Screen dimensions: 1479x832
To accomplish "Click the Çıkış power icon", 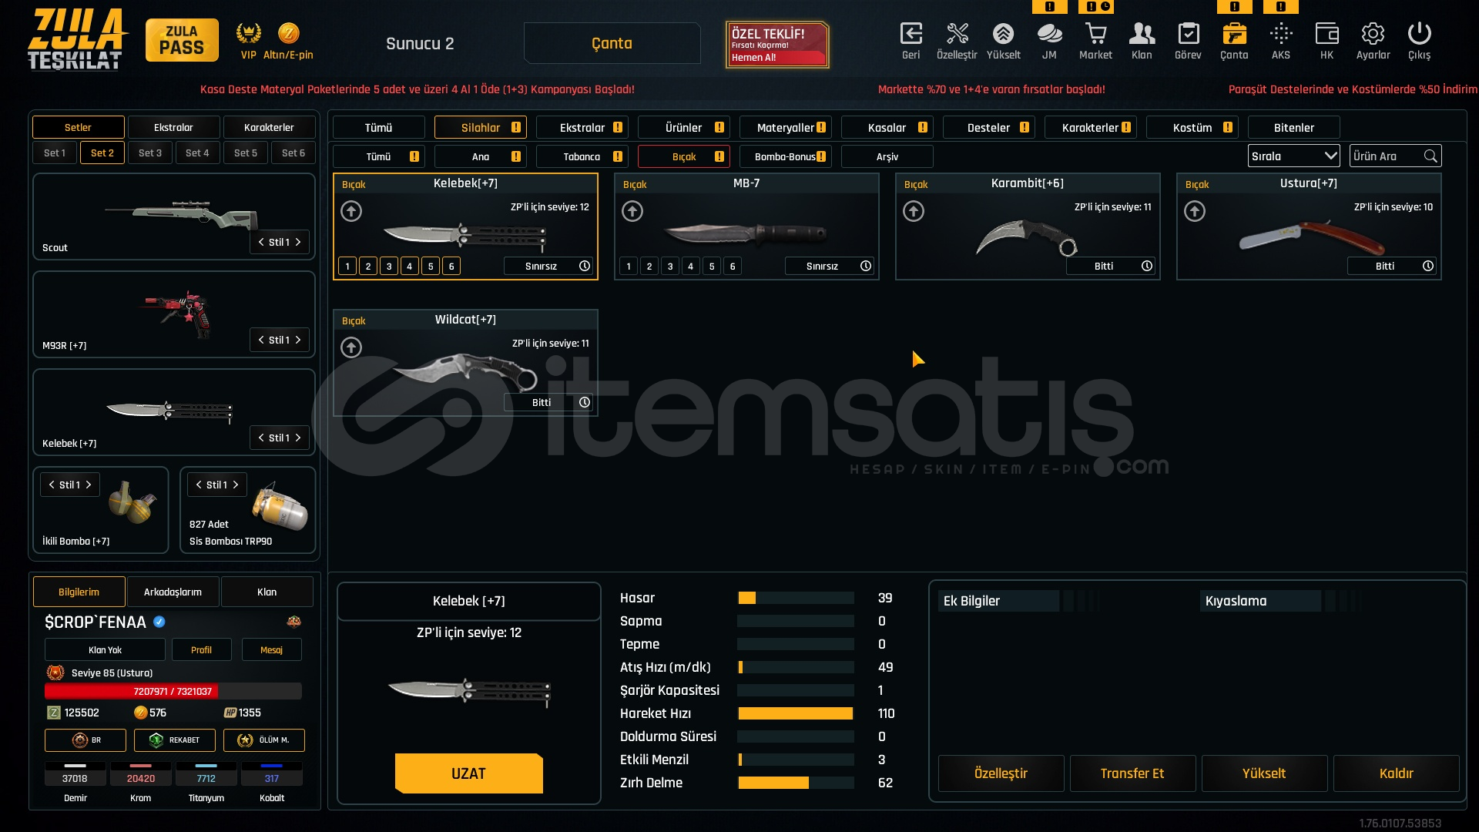I will [x=1419, y=34].
